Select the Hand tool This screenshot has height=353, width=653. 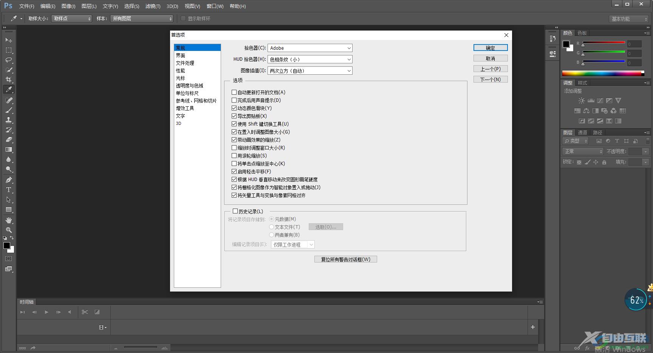pos(9,220)
